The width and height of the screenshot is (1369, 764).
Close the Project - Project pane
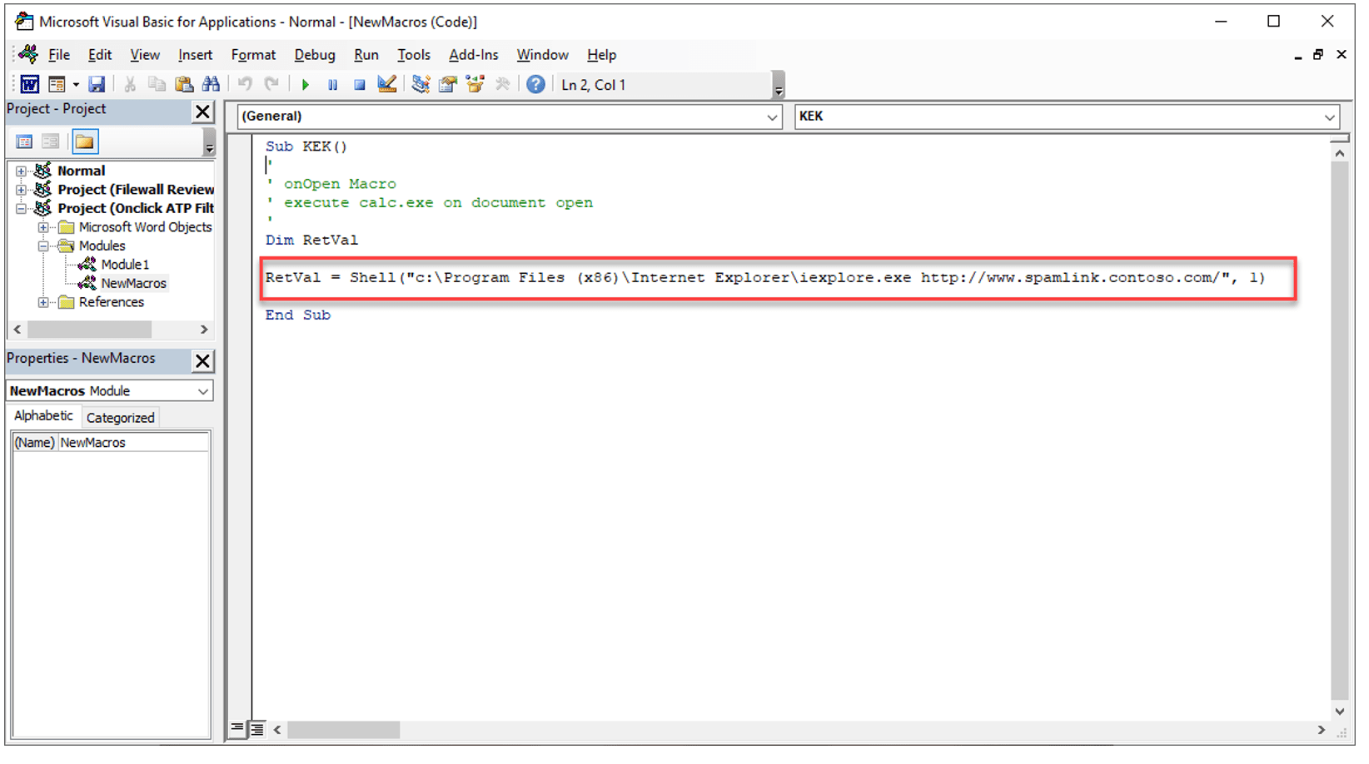(202, 112)
